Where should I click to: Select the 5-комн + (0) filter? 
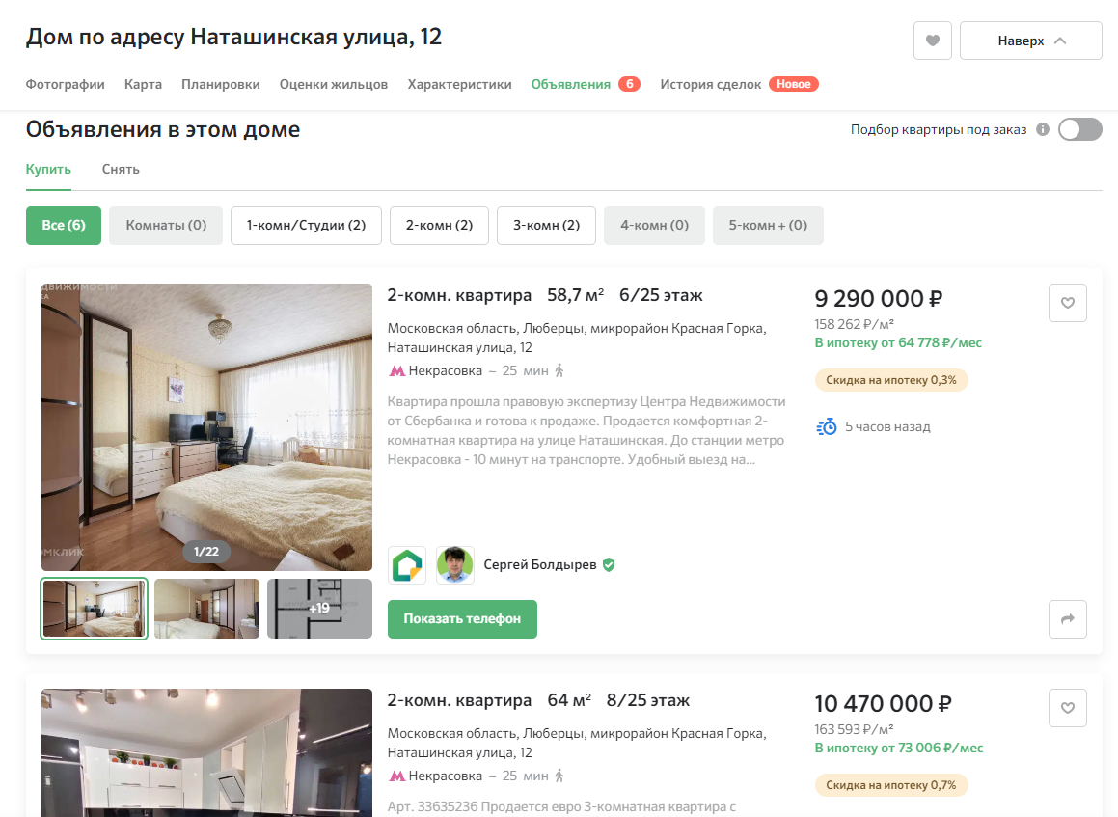768,226
